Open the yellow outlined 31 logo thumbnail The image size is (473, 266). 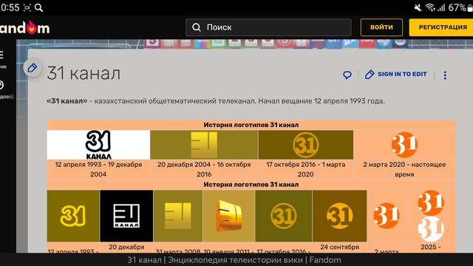73,216
